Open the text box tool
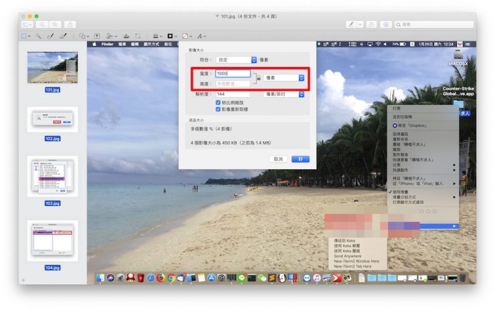Image resolution: width=495 pixels, height=309 pixels. [97, 36]
